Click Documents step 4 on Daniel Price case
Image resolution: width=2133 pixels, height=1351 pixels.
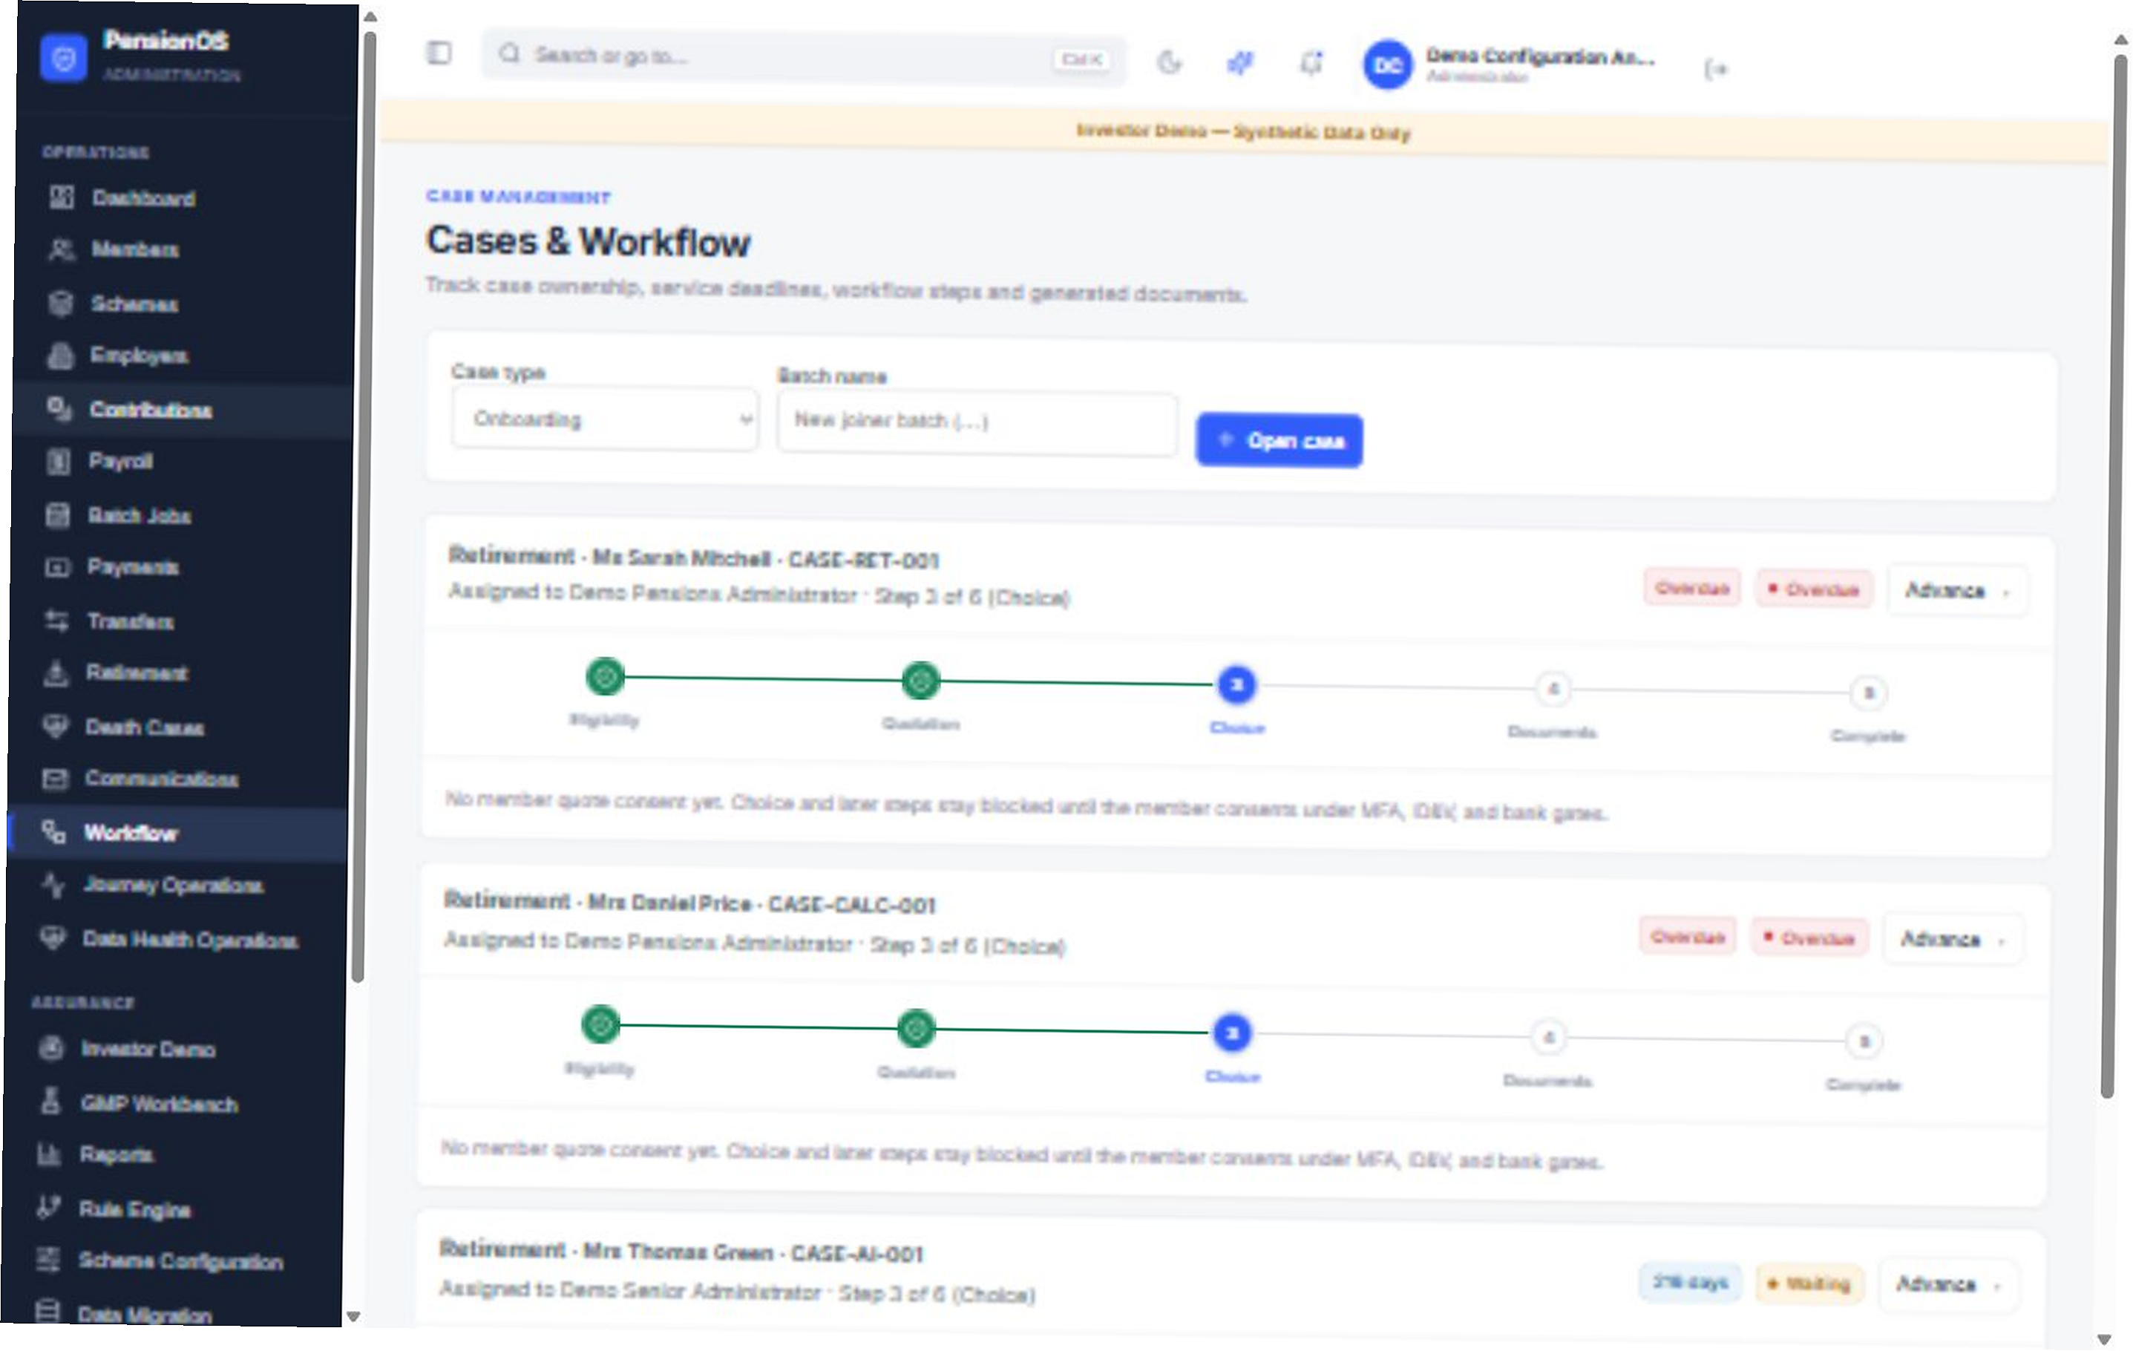click(1548, 1038)
